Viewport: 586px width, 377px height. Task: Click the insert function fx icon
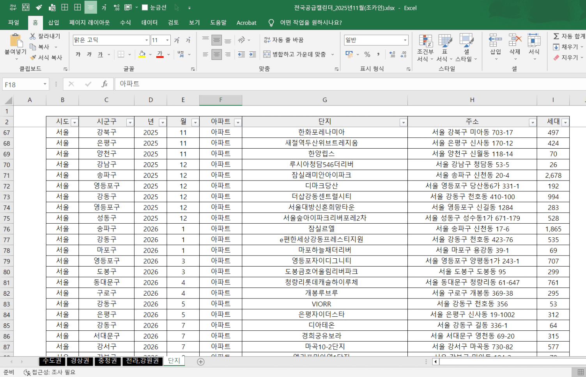point(104,84)
